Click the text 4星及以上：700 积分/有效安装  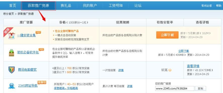(71, 68)
